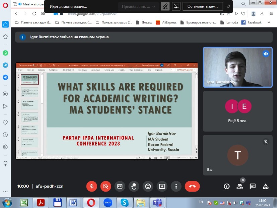
Task: Toggle closed captions button
Action: pyautogui.click(x=120, y=186)
